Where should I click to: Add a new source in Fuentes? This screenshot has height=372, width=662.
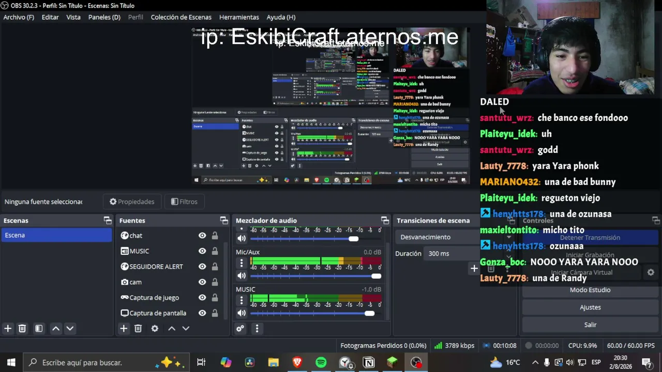[x=124, y=329]
